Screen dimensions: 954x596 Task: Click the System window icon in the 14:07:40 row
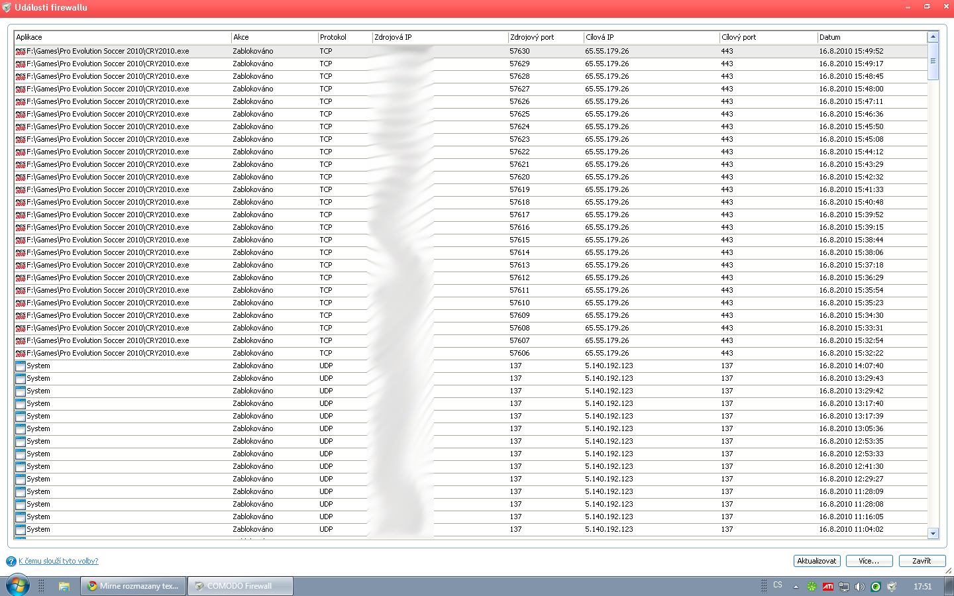[21, 366]
